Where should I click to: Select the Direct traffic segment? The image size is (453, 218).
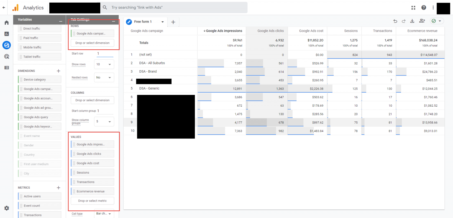tap(40, 28)
